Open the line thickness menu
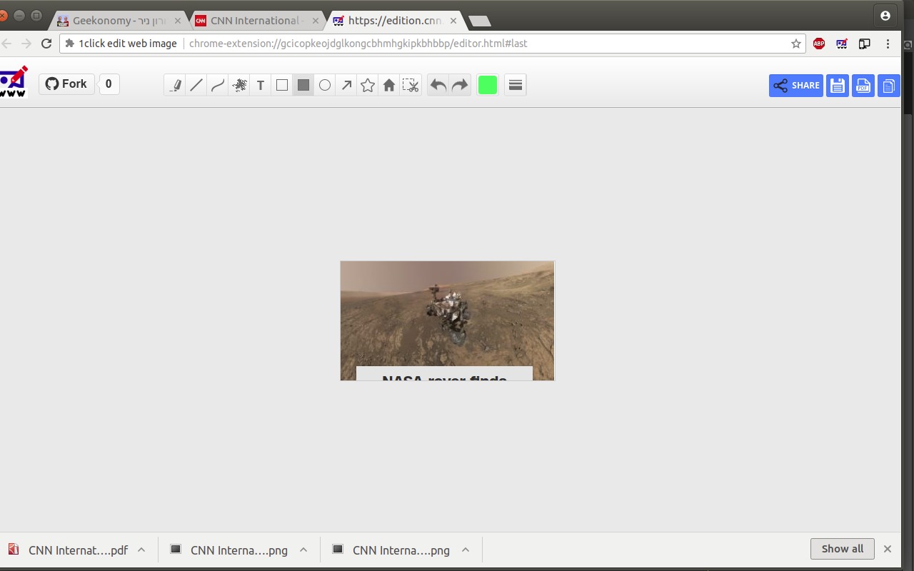Screen dimensions: 914x571 click(516, 86)
